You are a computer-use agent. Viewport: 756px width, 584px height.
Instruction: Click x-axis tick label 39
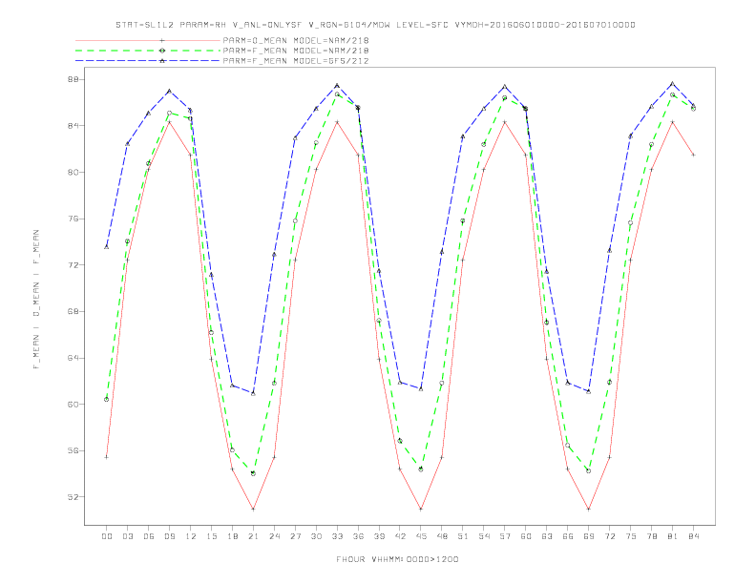[x=379, y=536]
